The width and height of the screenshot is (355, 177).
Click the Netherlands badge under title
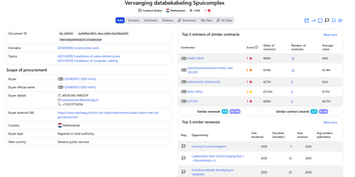point(176,11)
